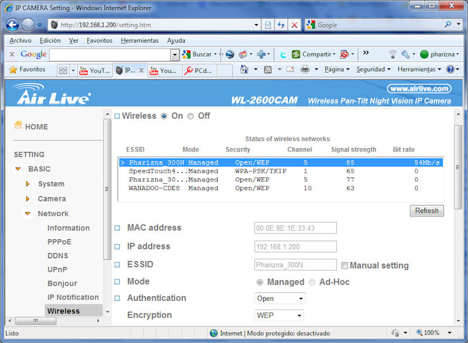The height and width of the screenshot is (343, 468).
Task: Click the Favoritos star icon
Action: pyautogui.click(x=13, y=70)
